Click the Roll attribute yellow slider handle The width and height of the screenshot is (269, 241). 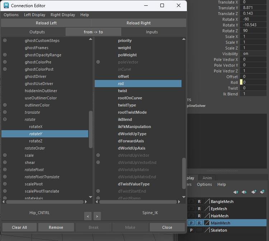[x=241, y=82]
